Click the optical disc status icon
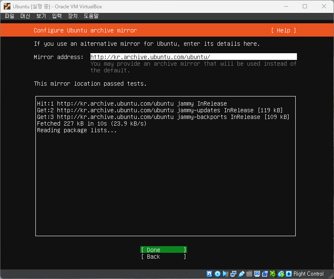 pos(217,274)
